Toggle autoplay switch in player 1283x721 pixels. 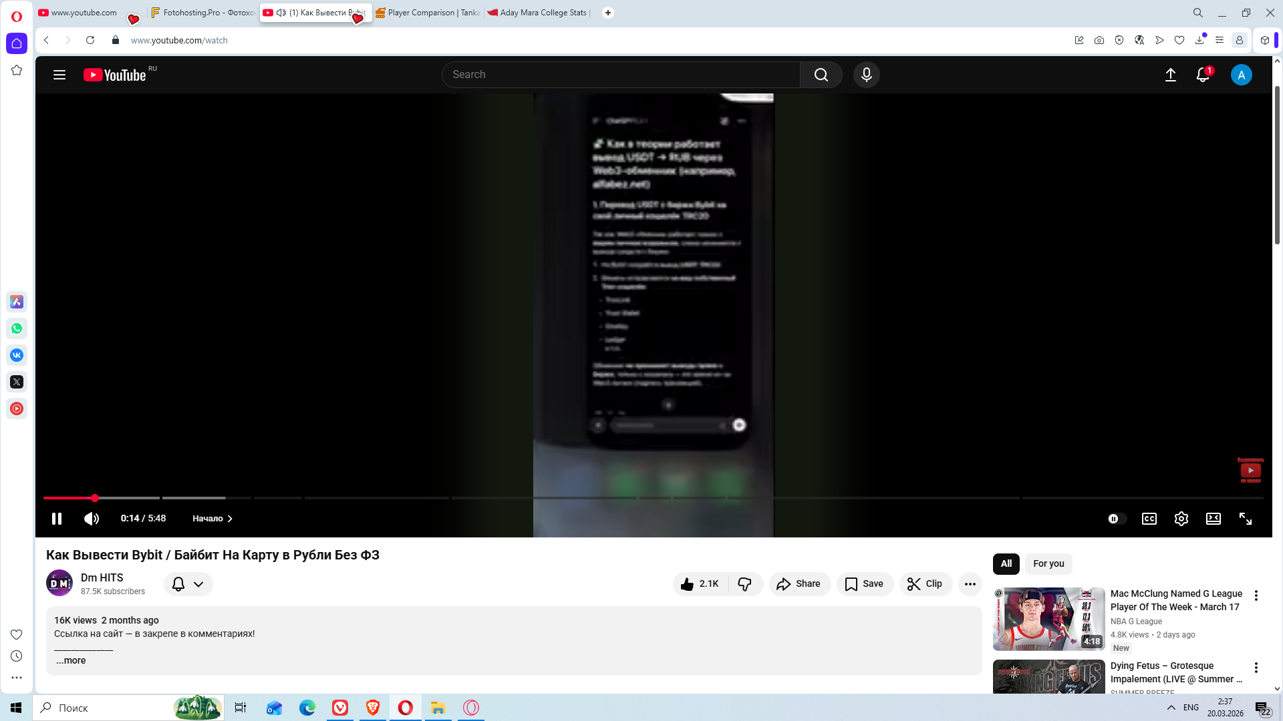(x=1116, y=519)
